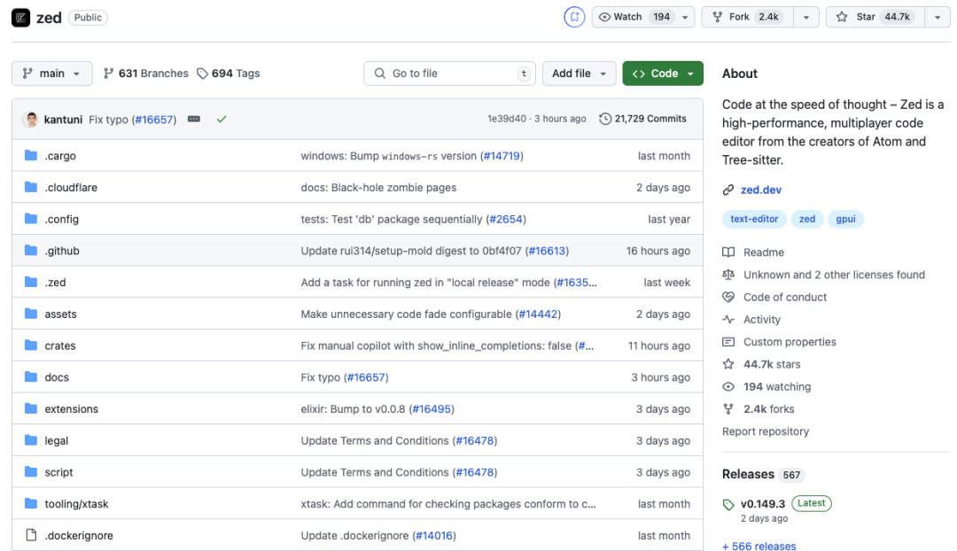Click the zed repository logo icon
The image size is (957, 551).
tap(20, 18)
